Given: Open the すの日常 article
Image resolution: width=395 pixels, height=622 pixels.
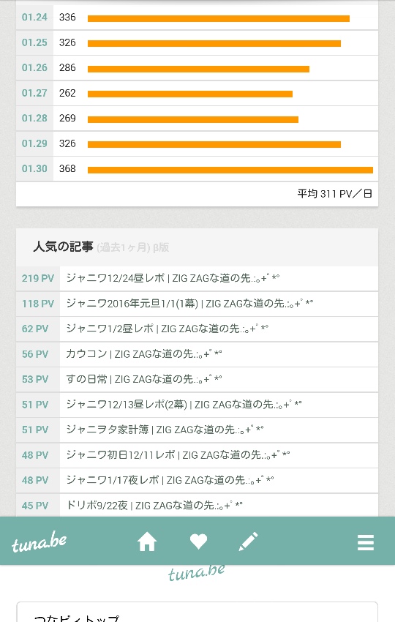Looking at the screenshot, I should click(197, 380).
